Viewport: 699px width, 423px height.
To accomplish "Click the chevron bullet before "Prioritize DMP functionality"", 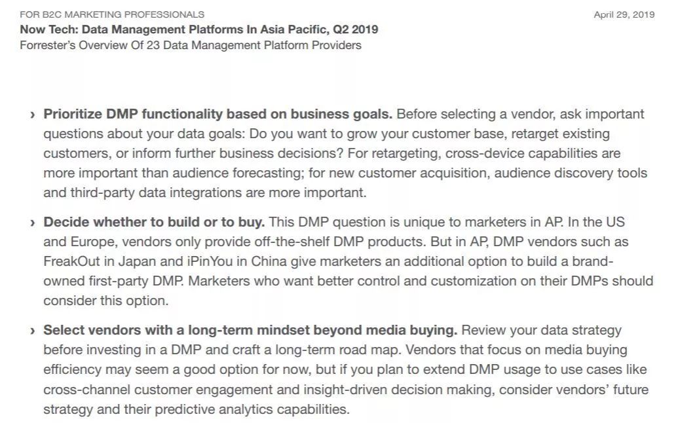I will click(x=33, y=115).
